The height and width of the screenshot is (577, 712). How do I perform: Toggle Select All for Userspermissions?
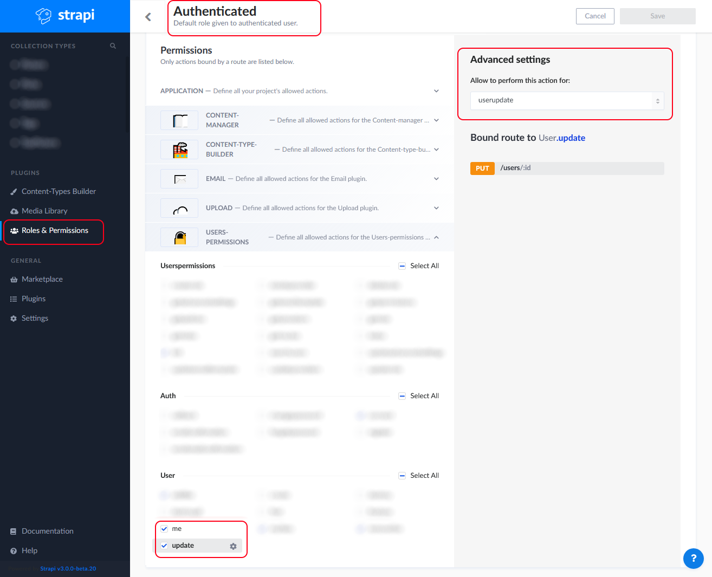[x=402, y=266]
